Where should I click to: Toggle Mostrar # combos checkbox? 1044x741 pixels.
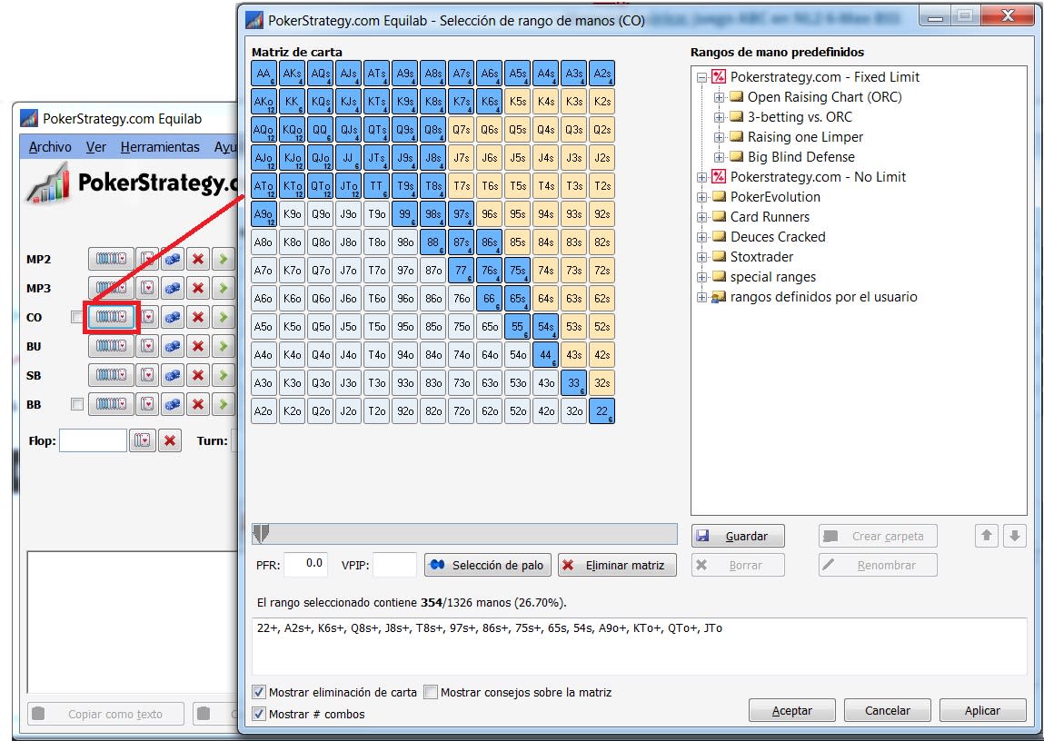click(x=259, y=714)
